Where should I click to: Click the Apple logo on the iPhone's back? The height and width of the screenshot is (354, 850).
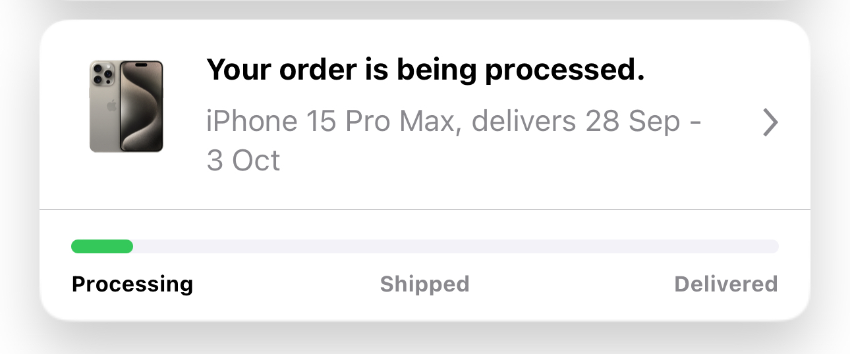coord(111,107)
